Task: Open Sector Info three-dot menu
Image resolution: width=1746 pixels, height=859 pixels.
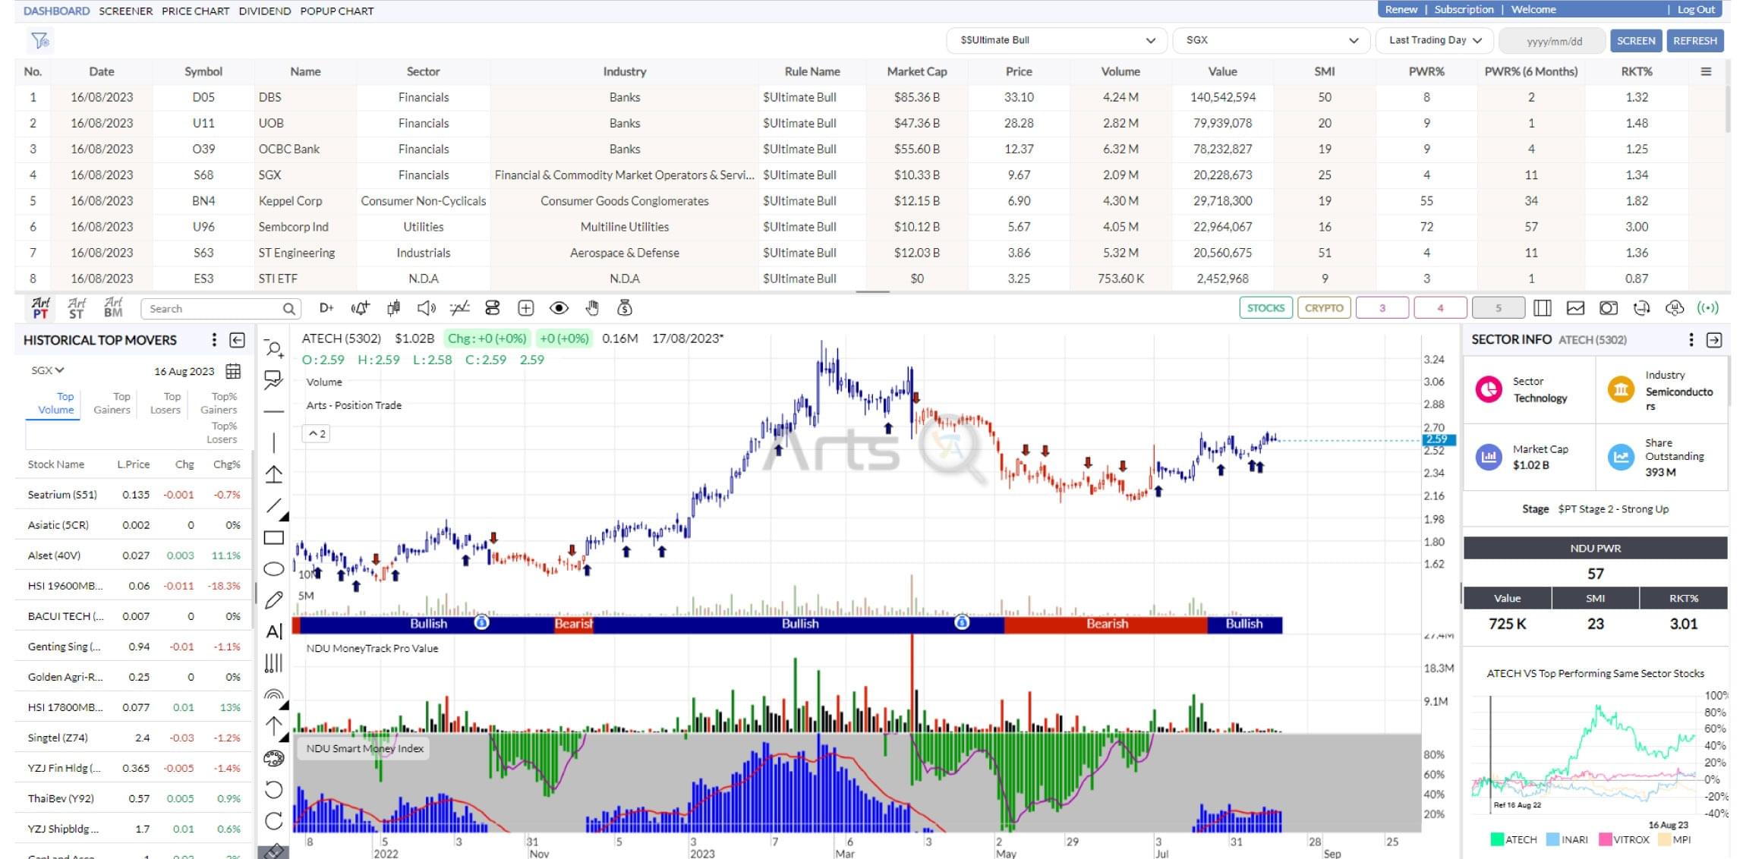Action: click(x=1691, y=339)
